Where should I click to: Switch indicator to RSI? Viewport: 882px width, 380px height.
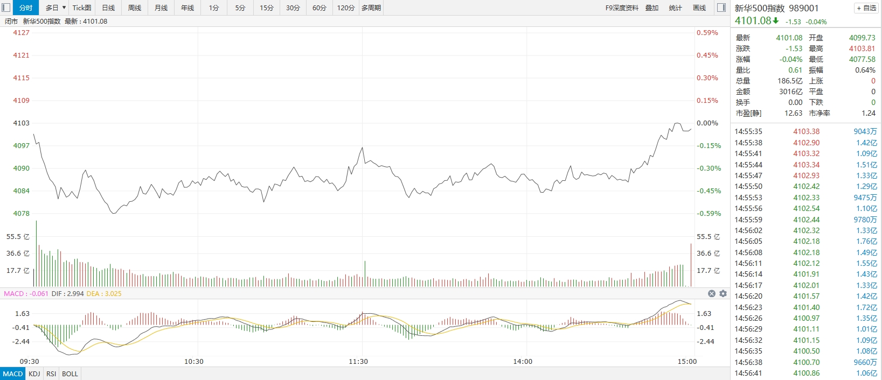point(51,374)
